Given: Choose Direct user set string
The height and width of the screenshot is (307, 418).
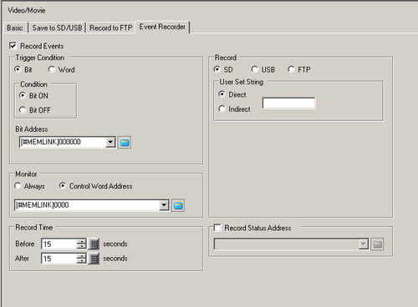Looking at the screenshot, I should (222, 94).
